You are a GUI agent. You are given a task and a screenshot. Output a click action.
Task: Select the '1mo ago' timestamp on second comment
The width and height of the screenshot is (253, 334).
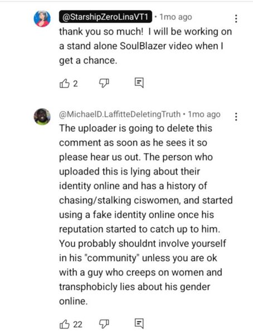[x=204, y=115]
